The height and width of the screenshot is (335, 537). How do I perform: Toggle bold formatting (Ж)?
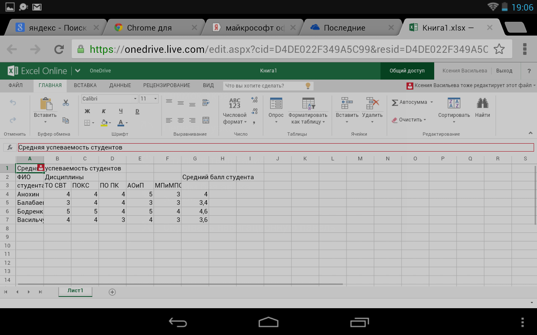87,111
